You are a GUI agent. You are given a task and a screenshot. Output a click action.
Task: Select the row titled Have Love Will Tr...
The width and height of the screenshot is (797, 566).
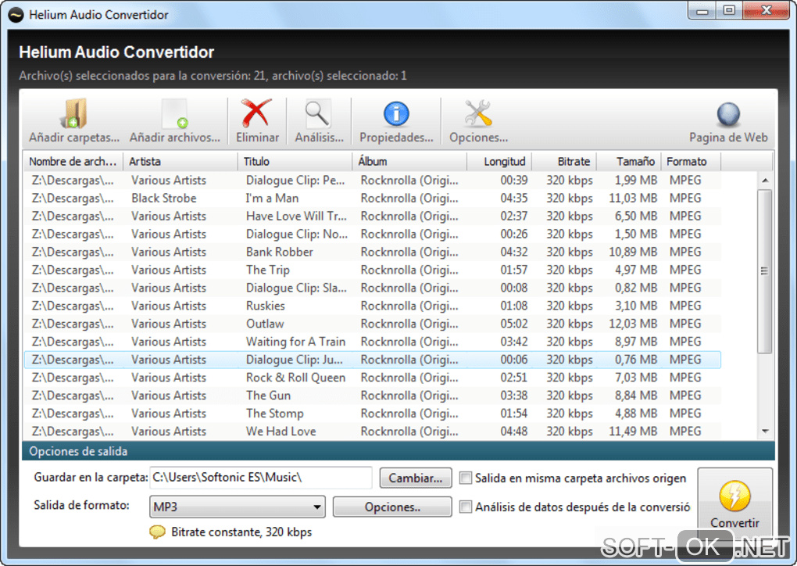(372, 216)
